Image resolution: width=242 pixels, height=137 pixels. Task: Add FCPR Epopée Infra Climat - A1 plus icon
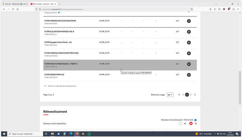pos(189,43)
